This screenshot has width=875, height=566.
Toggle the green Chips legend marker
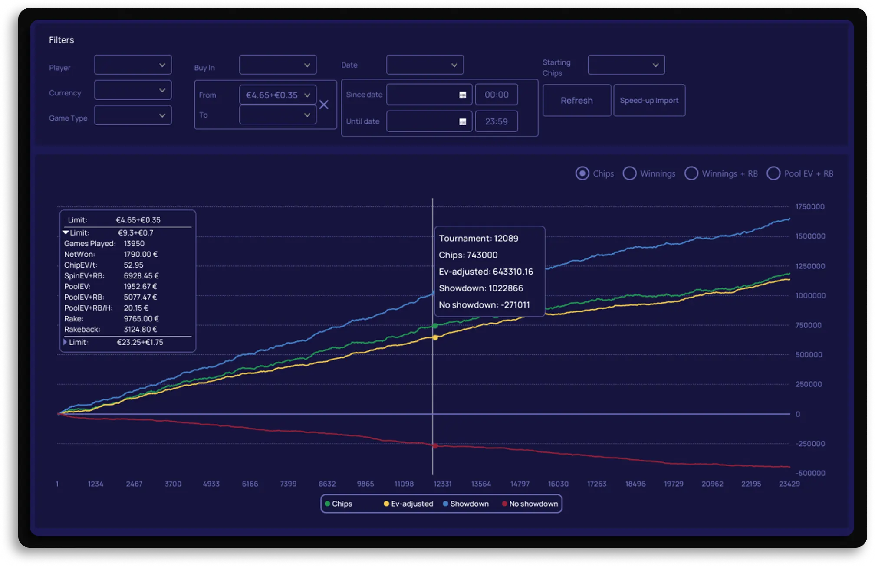[328, 504]
